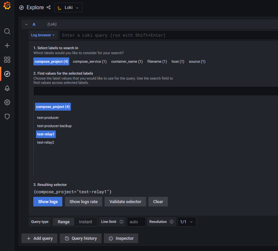Collapse the Log browser dropdown
This screenshot has width=278, height=251.
pyautogui.click(x=43, y=35)
